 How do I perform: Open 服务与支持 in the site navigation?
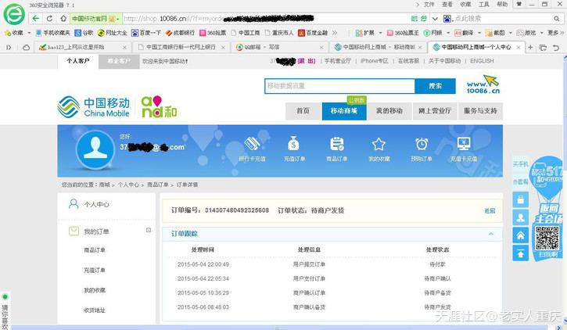480,111
